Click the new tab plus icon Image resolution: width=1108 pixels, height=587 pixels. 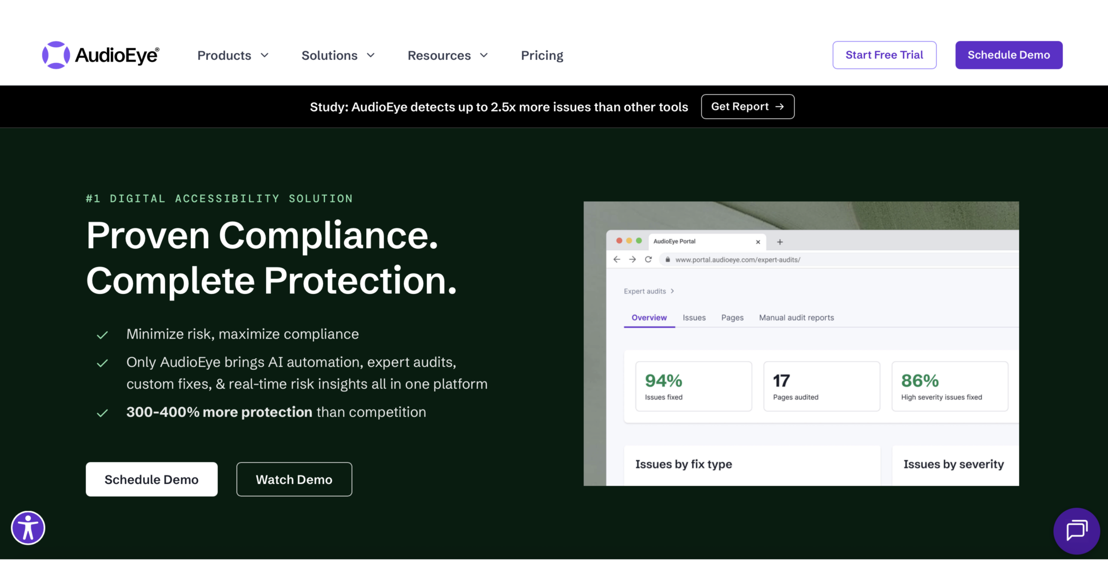pyautogui.click(x=779, y=242)
